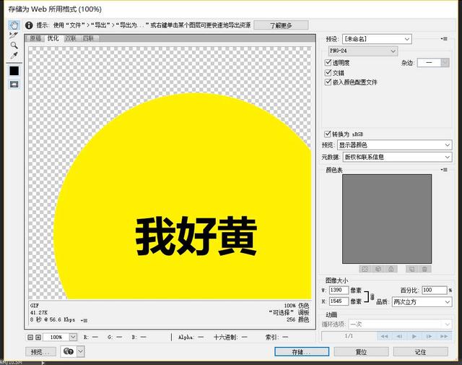Click the 复位 button
462x365 pixels.
coord(361,352)
